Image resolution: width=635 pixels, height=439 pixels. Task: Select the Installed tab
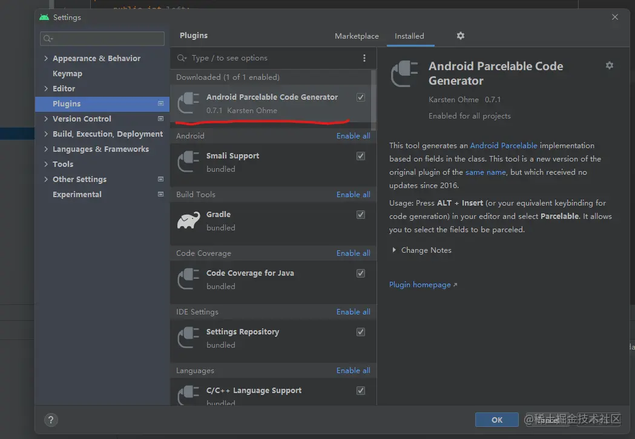click(409, 36)
